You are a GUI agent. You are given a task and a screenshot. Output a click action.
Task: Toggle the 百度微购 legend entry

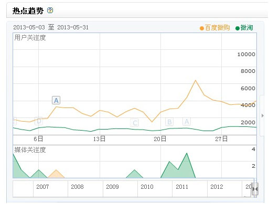pos(214,28)
